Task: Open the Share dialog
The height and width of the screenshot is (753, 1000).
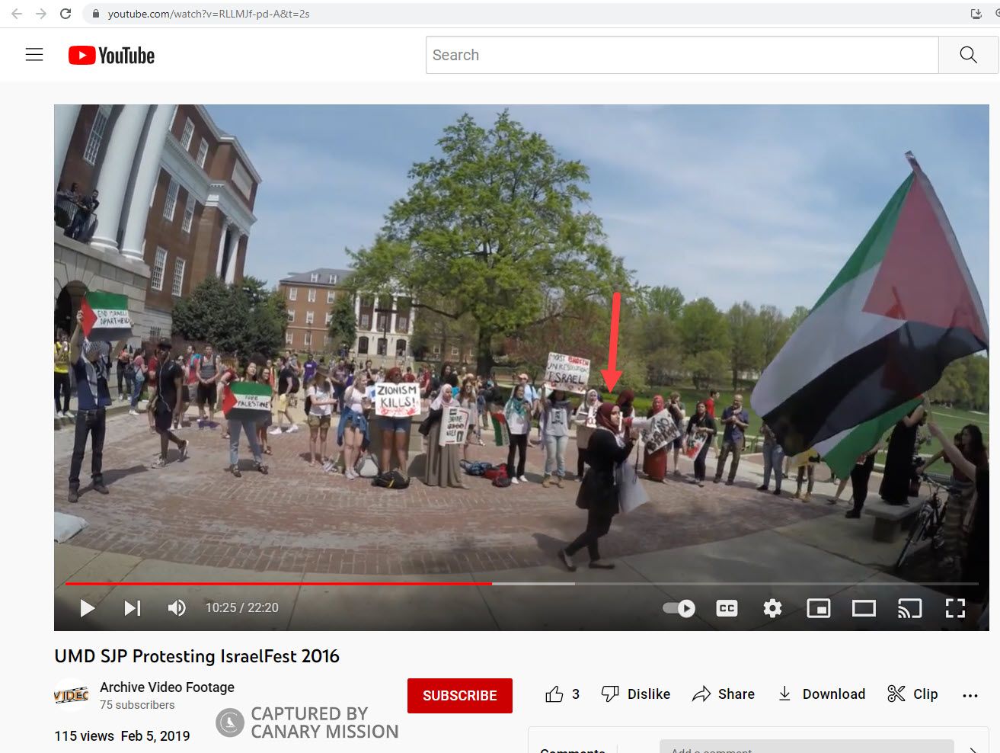Action: [724, 694]
